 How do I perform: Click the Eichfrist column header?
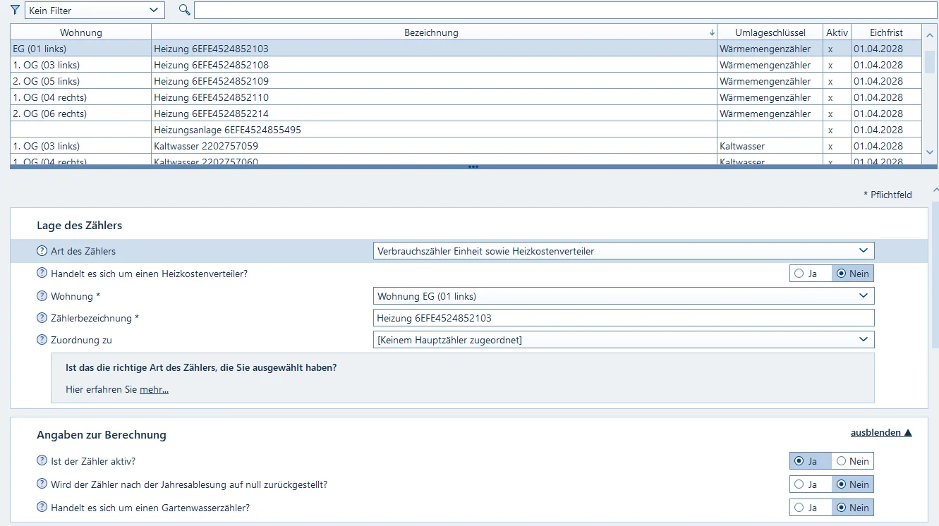coord(886,32)
